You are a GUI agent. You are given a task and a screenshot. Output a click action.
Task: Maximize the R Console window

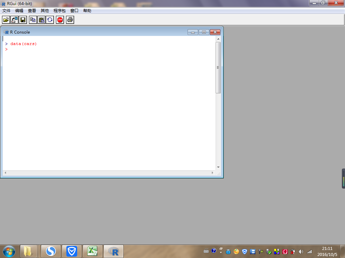[x=204, y=32]
